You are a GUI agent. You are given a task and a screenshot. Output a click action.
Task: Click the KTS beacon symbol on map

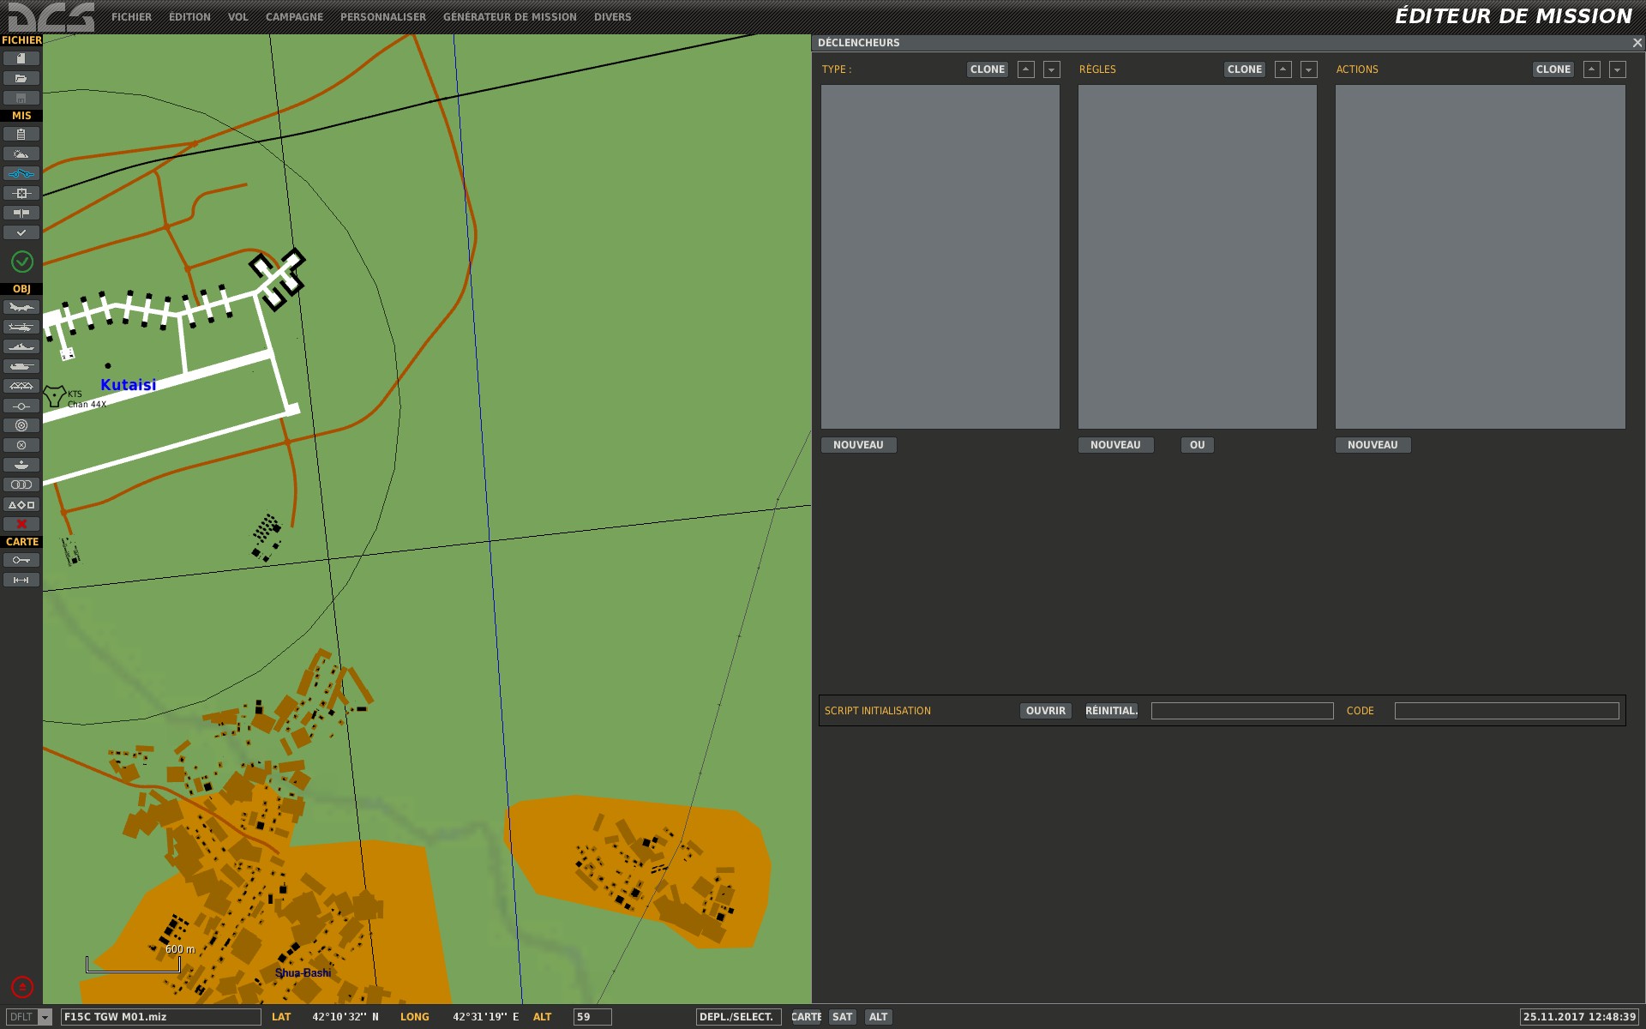click(55, 396)
